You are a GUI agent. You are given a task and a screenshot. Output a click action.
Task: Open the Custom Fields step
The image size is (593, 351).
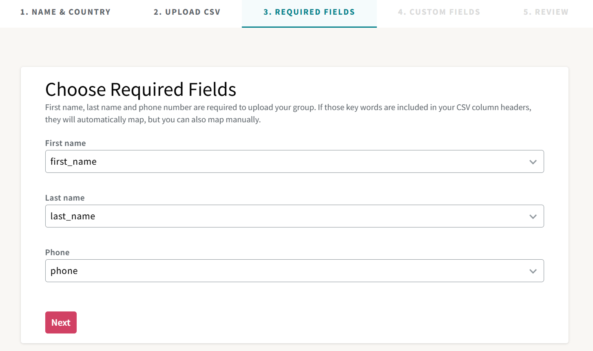(439, 12)
